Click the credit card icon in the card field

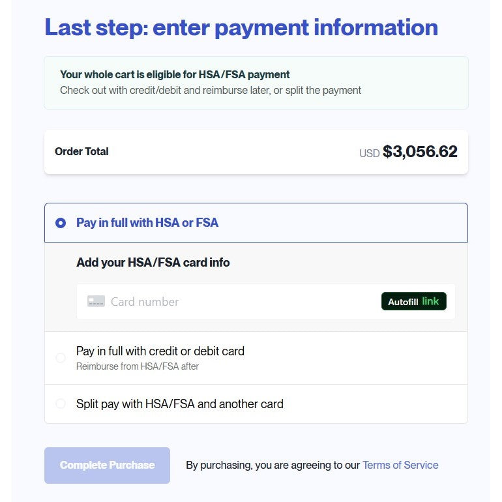pyautogui.click(x=96, y=302)
